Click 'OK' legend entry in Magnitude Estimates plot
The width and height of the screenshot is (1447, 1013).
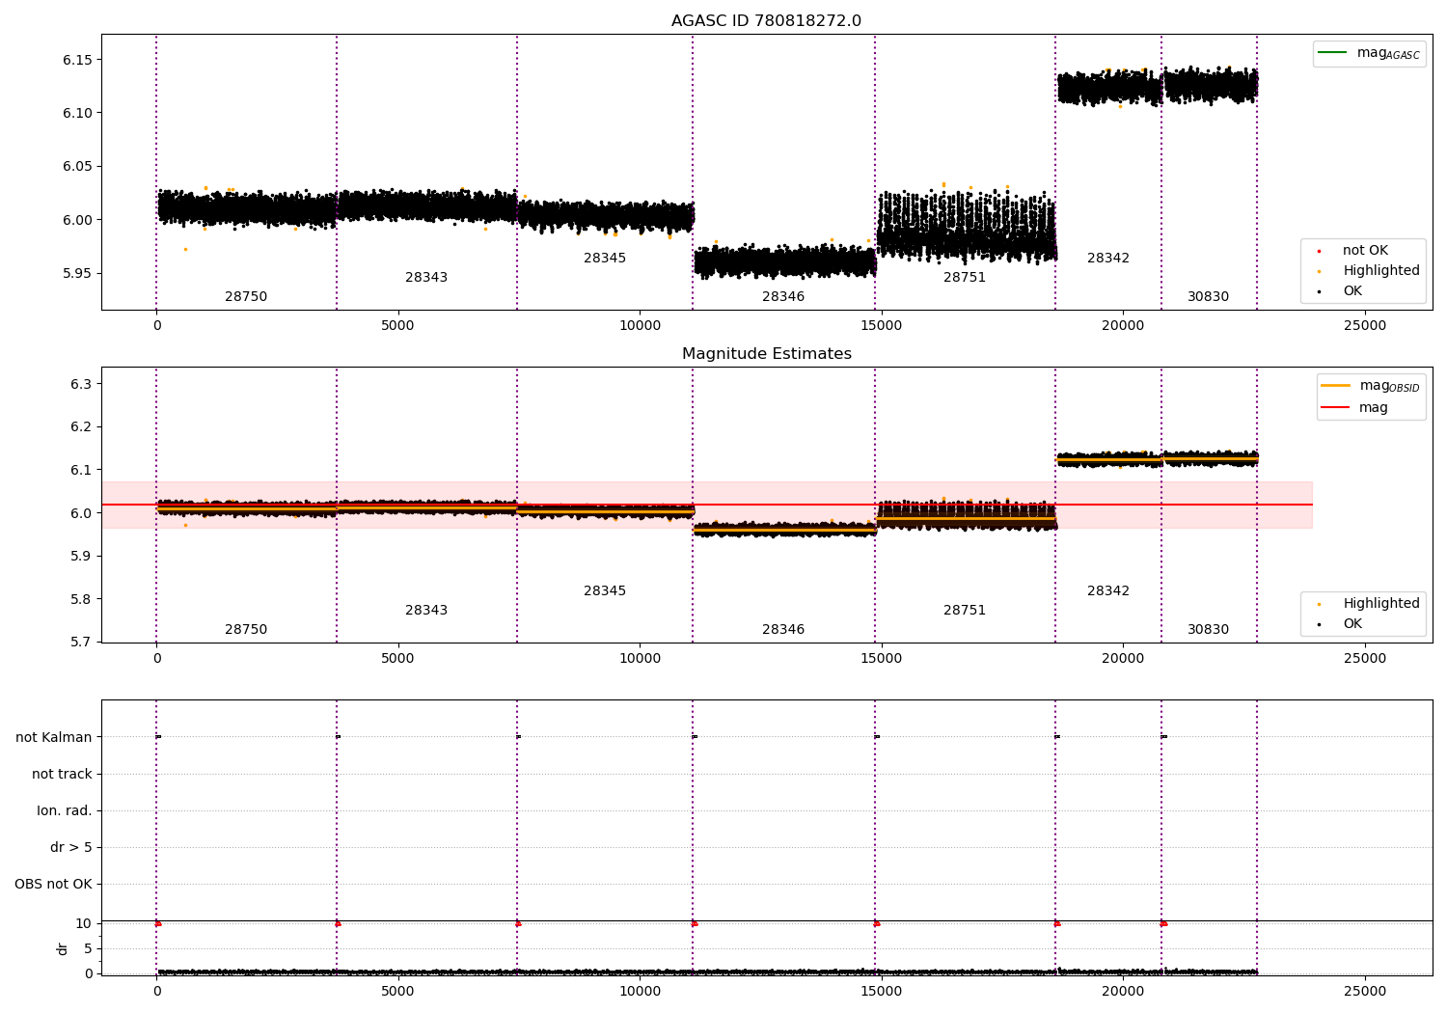click(x=1340, y=624)
